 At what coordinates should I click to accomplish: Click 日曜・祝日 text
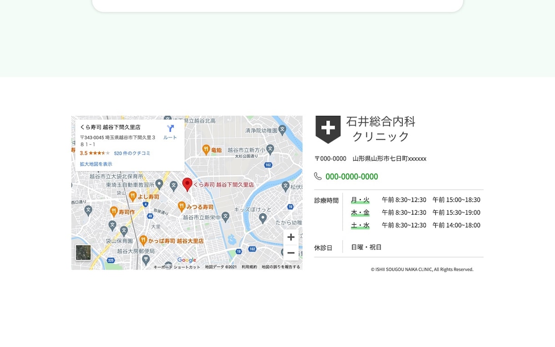(366, 247)
